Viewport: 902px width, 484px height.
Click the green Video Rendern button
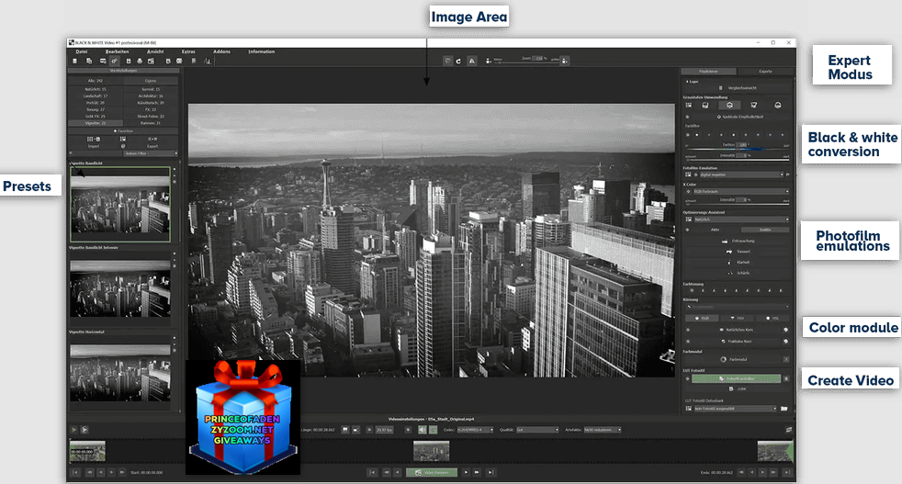pyautogui.click(x=432, y=472)
